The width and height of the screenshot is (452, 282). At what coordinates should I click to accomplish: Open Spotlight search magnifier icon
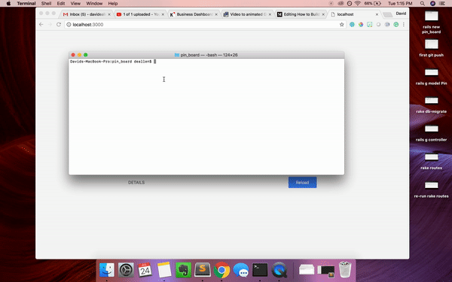(x=423, y=4)
